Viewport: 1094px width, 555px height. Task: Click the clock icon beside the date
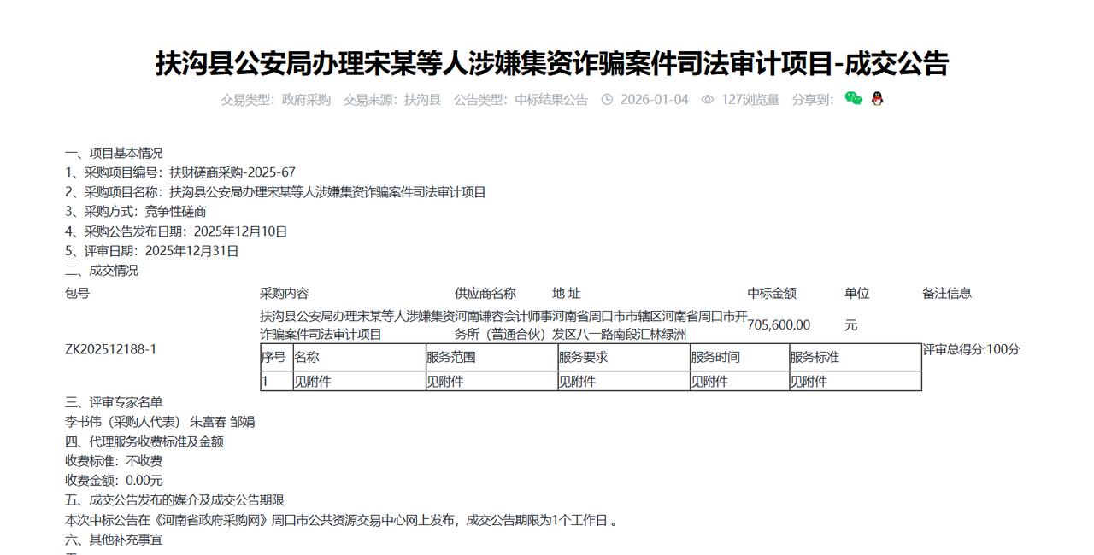tap(606, 99)
